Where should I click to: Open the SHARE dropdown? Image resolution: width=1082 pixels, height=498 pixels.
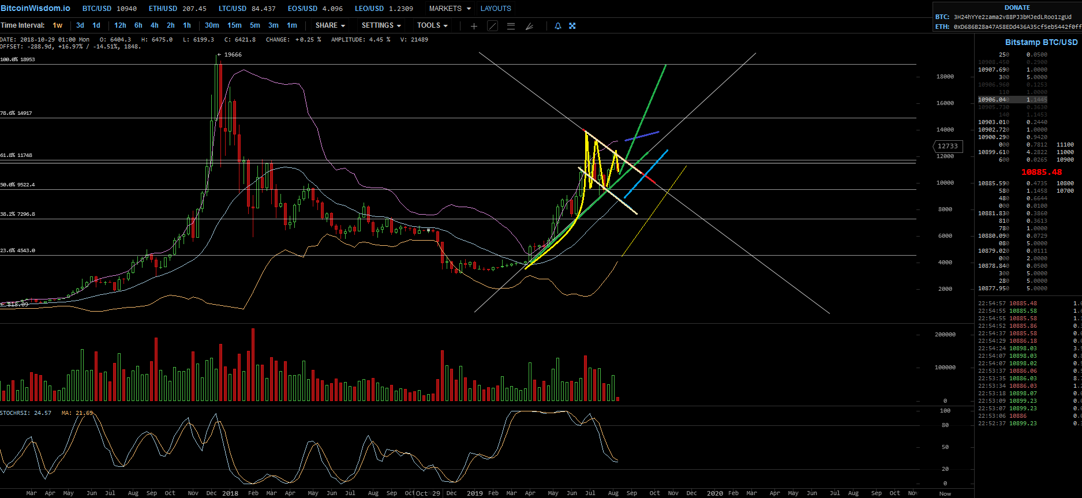[x=330, y=25]
